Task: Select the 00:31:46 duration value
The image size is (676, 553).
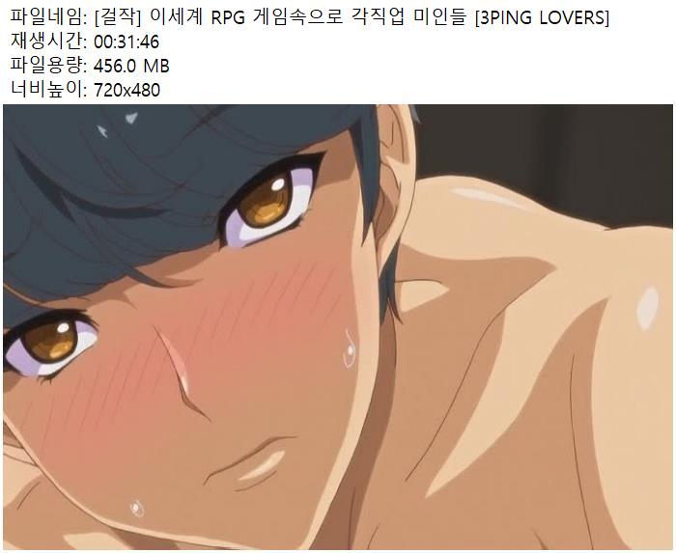Action: (x=127, y=41)
